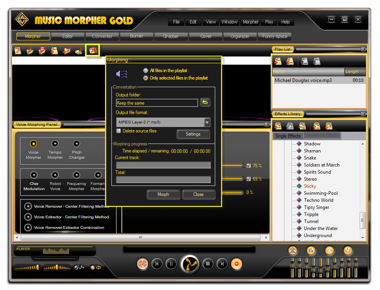Click the large central play button
The image size is (380, 290).
[x=190, y=264]
